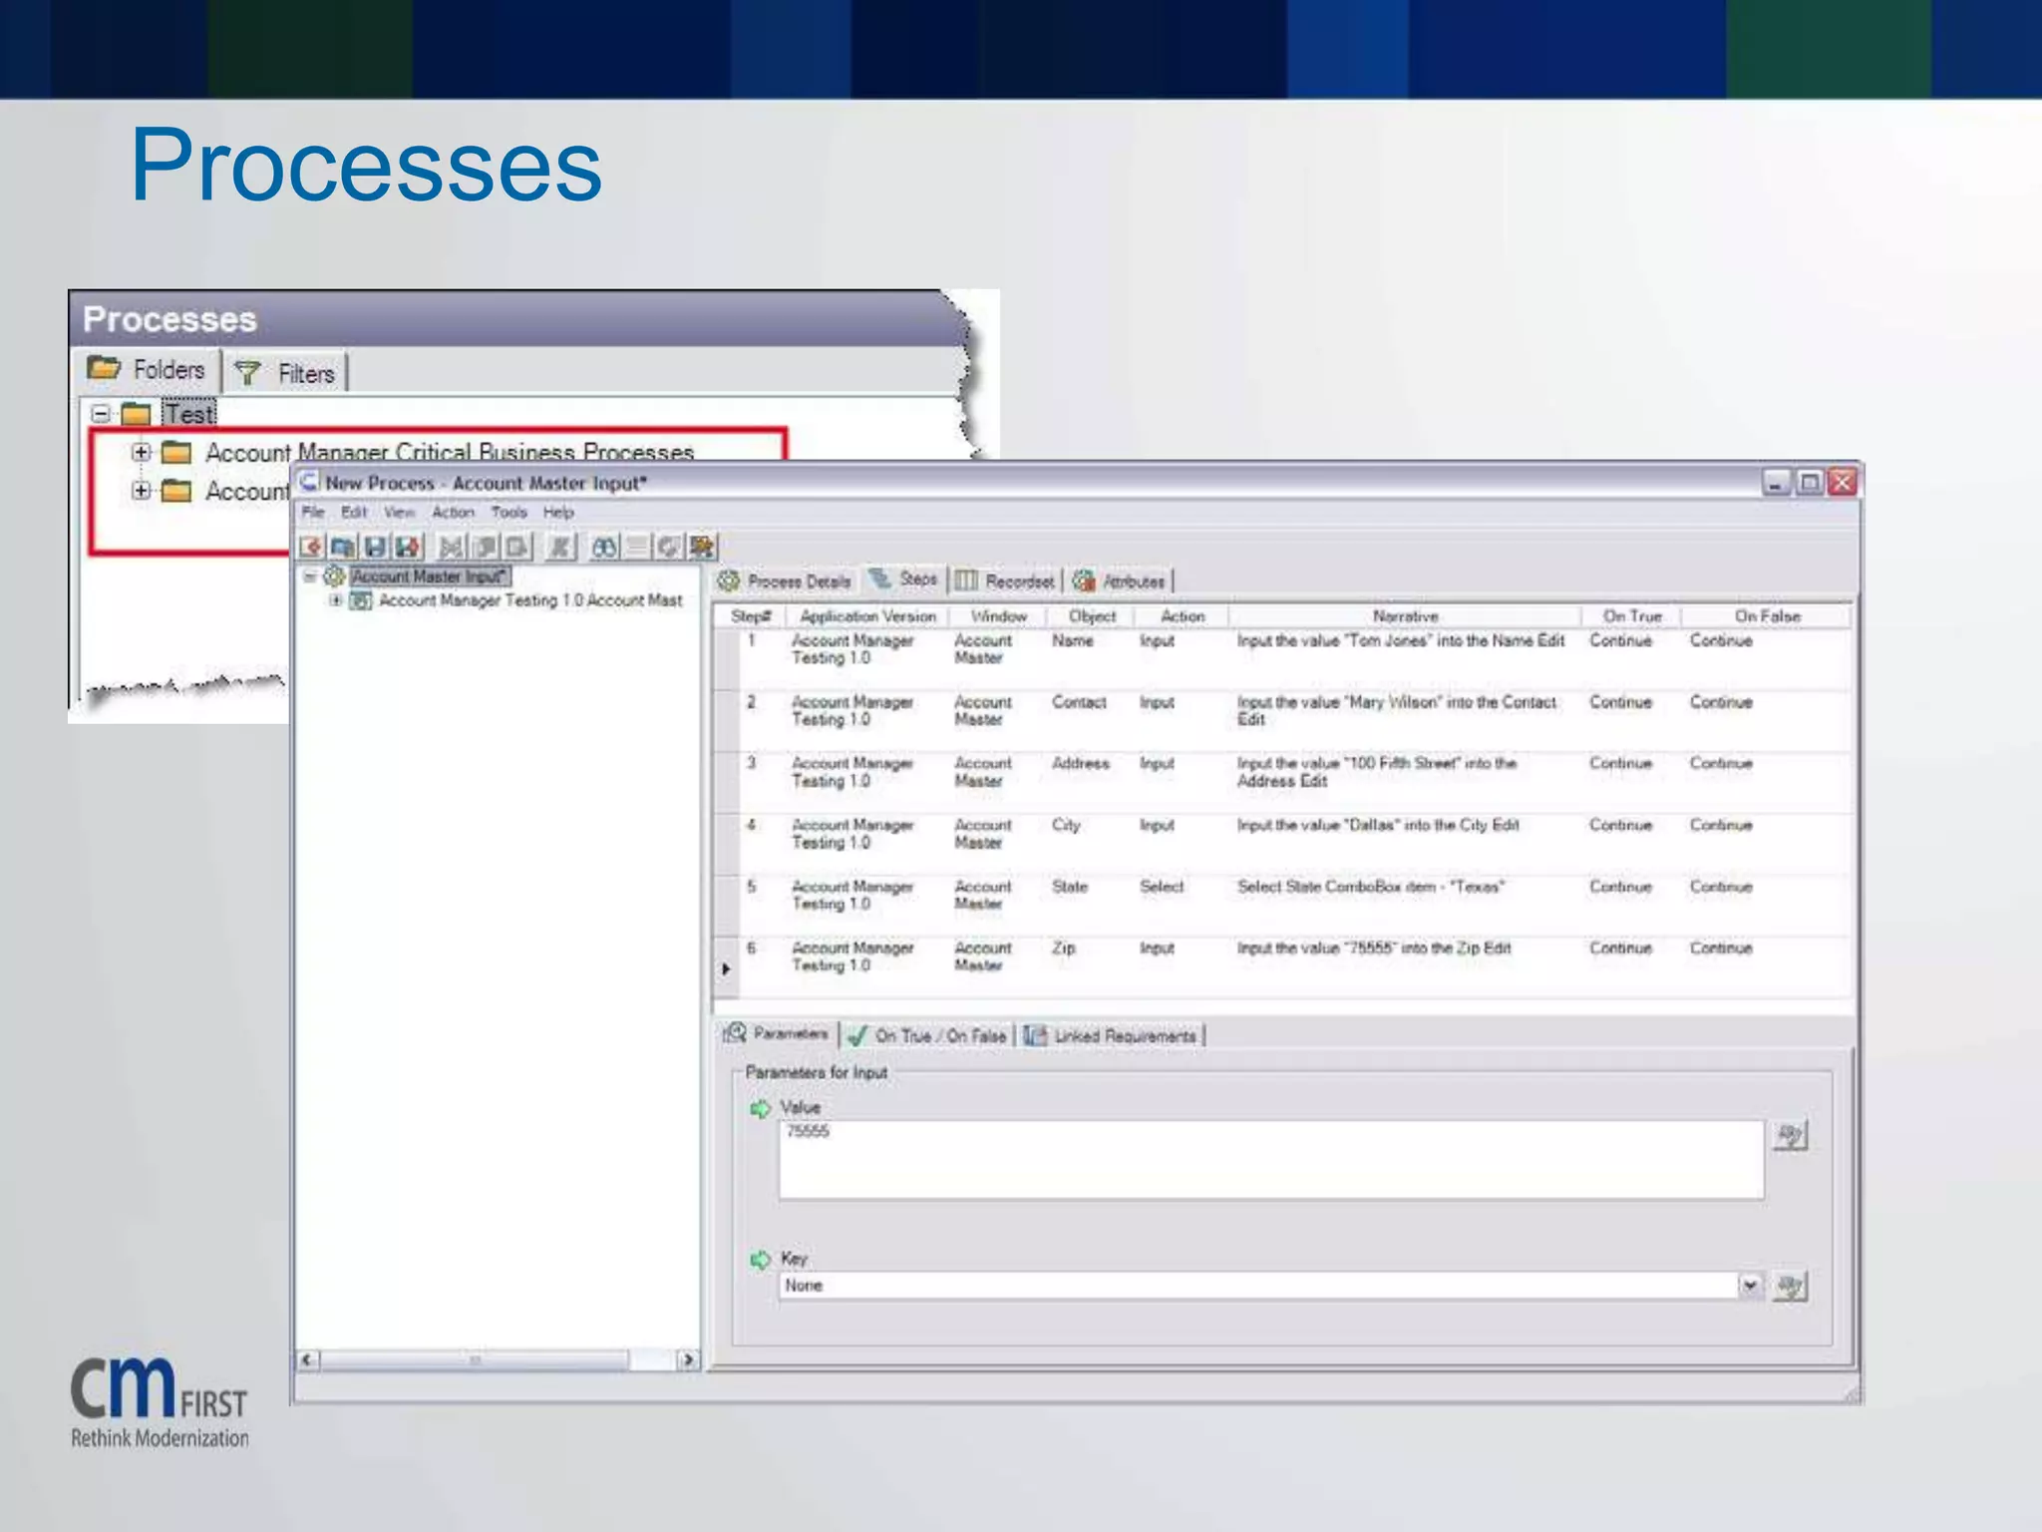Click the green arrow icon beside Value label

(x=761, y=1108)
